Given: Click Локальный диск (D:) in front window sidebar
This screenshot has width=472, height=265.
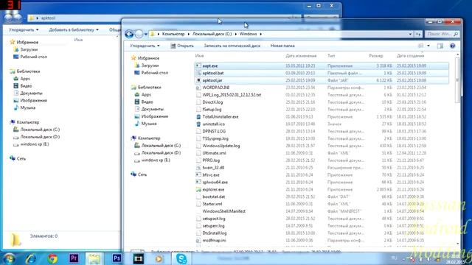Looking at the screenshot, I should click(161, 152).
